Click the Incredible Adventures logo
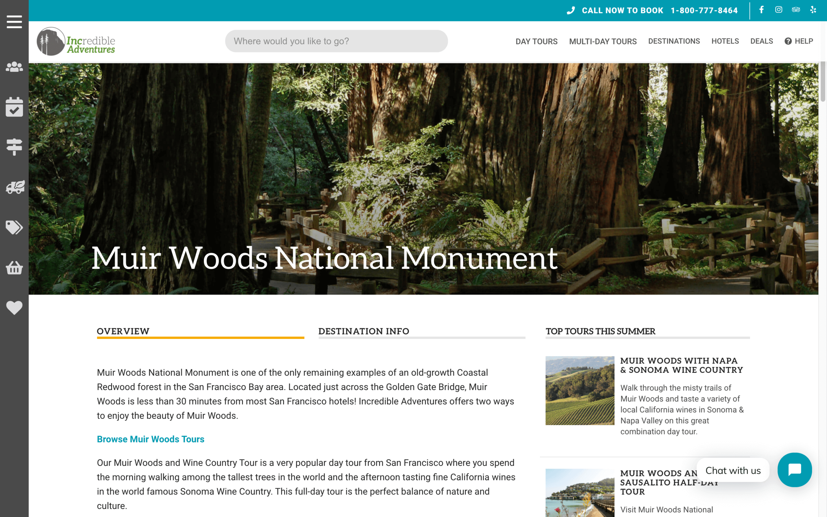827x517 pixels. point(76,41)
